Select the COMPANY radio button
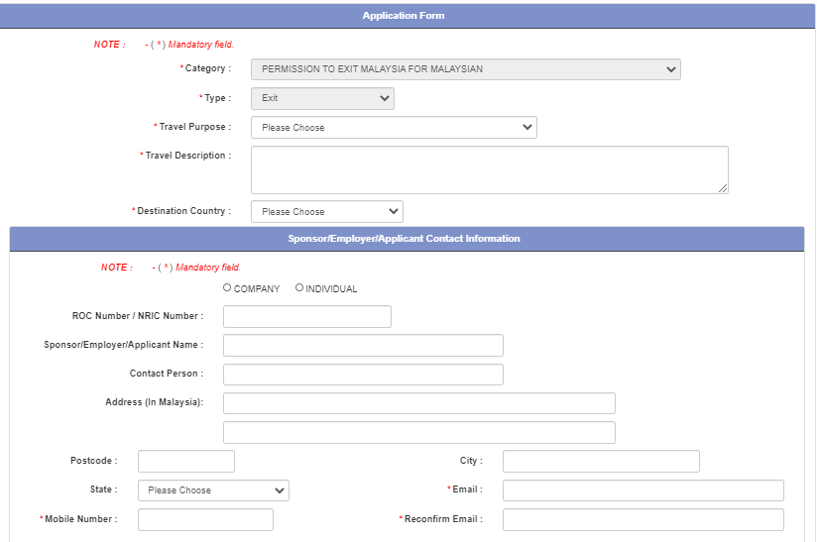The image size is (817, 542). [227, 288]
